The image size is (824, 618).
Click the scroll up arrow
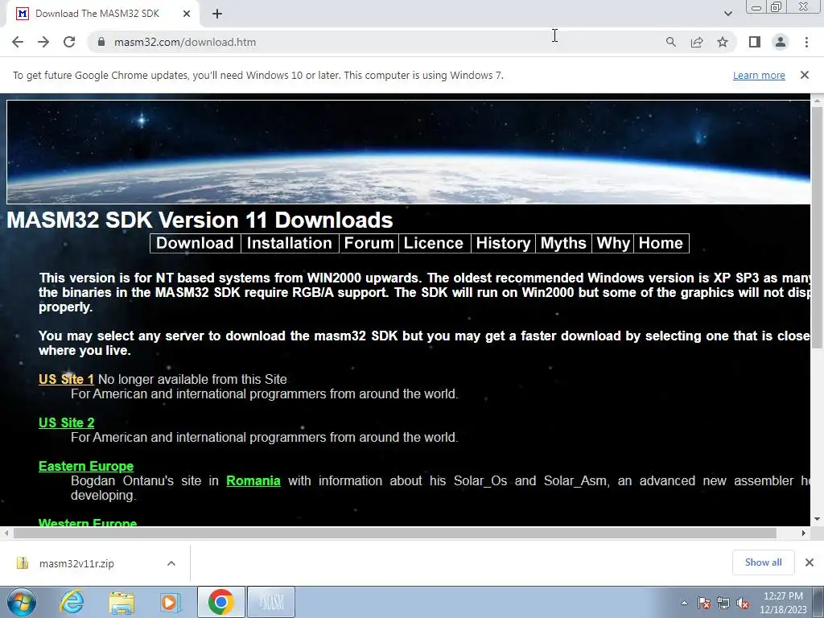tap(817, 100)
